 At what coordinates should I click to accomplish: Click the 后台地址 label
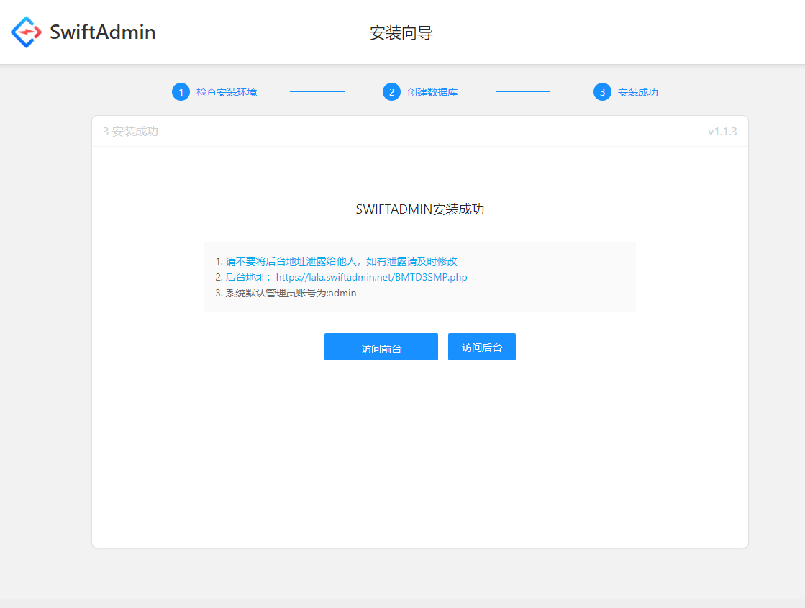(x=248, y=277)
